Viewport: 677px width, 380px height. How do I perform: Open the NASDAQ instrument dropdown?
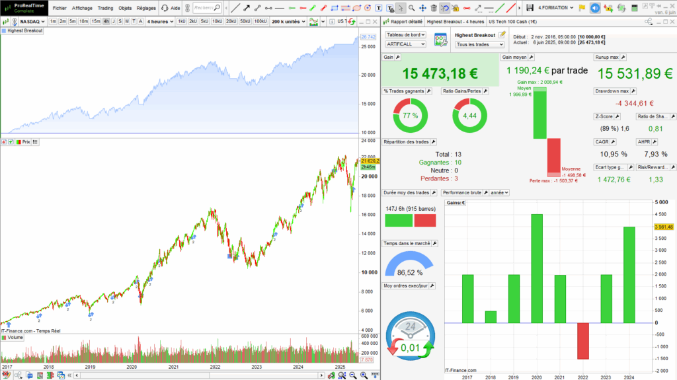coord(32,22)
